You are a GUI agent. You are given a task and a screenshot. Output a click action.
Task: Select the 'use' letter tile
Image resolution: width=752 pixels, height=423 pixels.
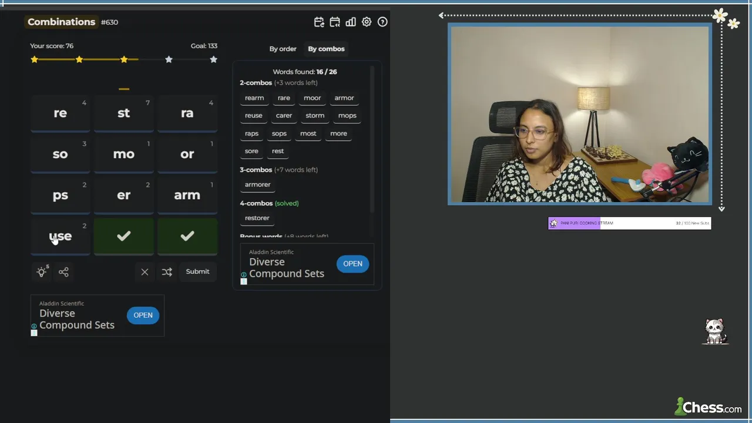(x=60, y=237)
